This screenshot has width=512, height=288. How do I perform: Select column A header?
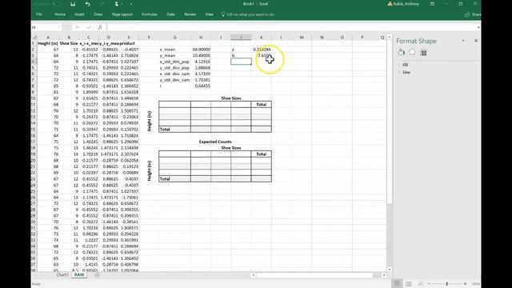[48, 38]
